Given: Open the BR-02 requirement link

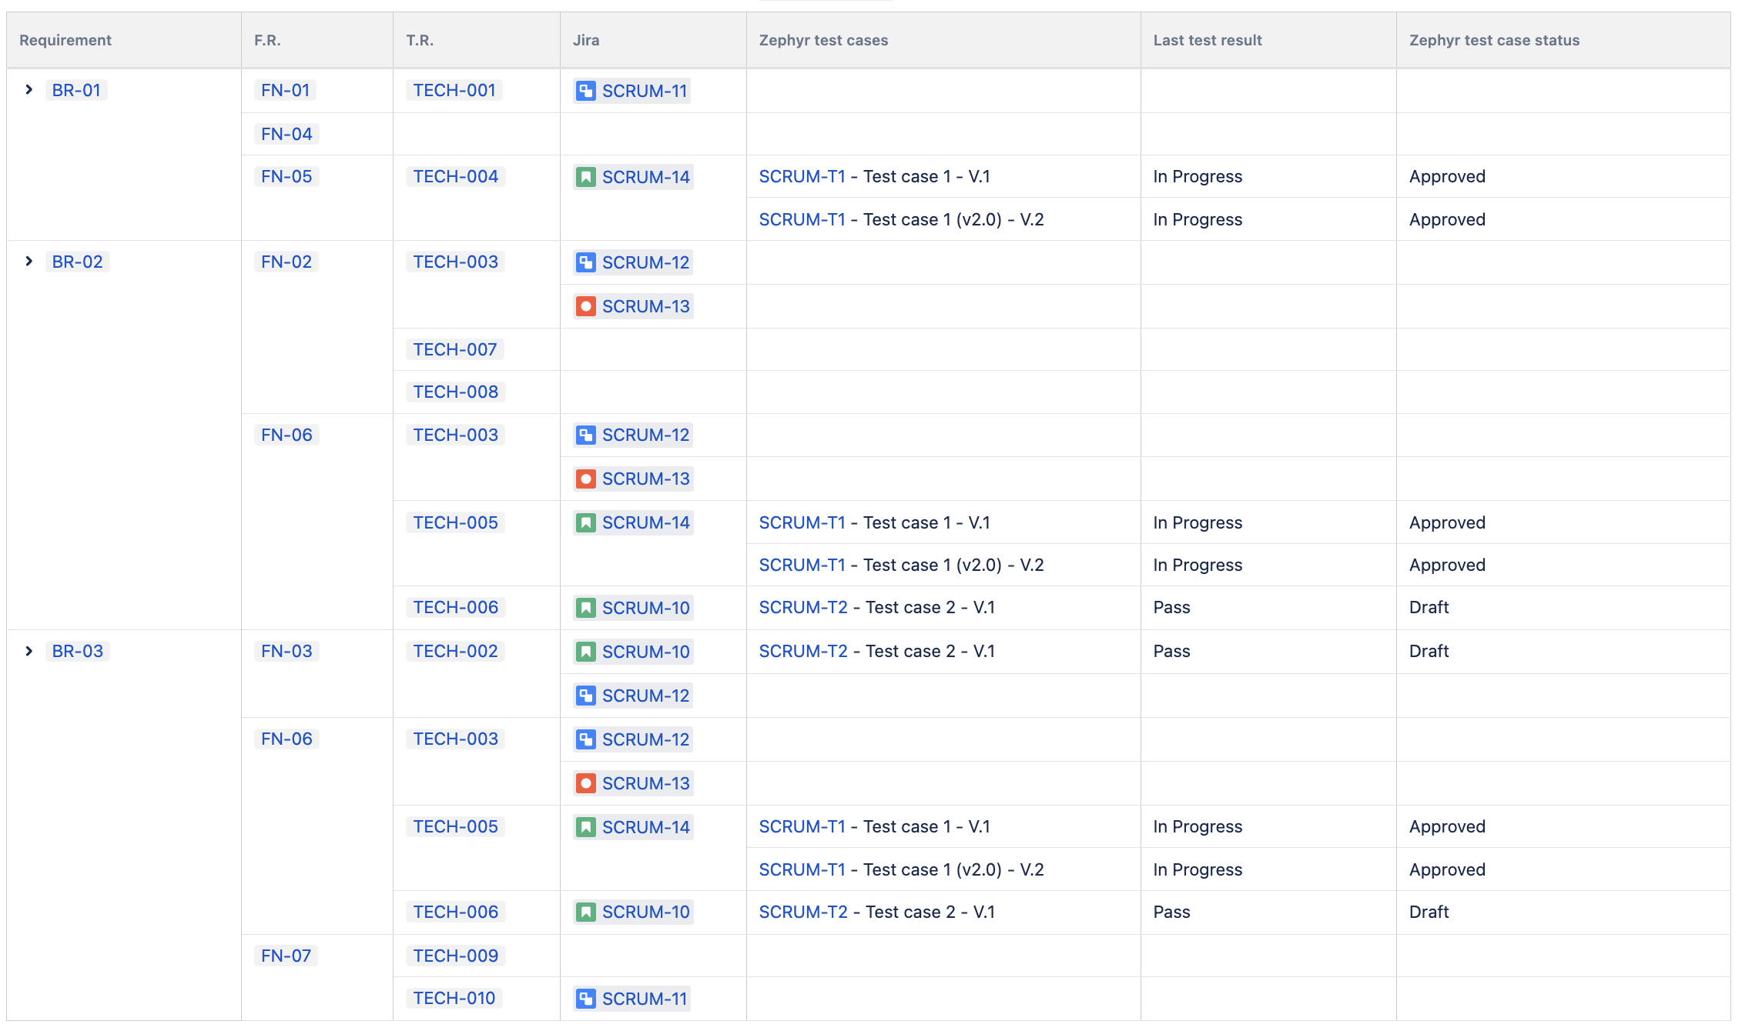Looking at the screenshot, I should click(x=77, y=262).
